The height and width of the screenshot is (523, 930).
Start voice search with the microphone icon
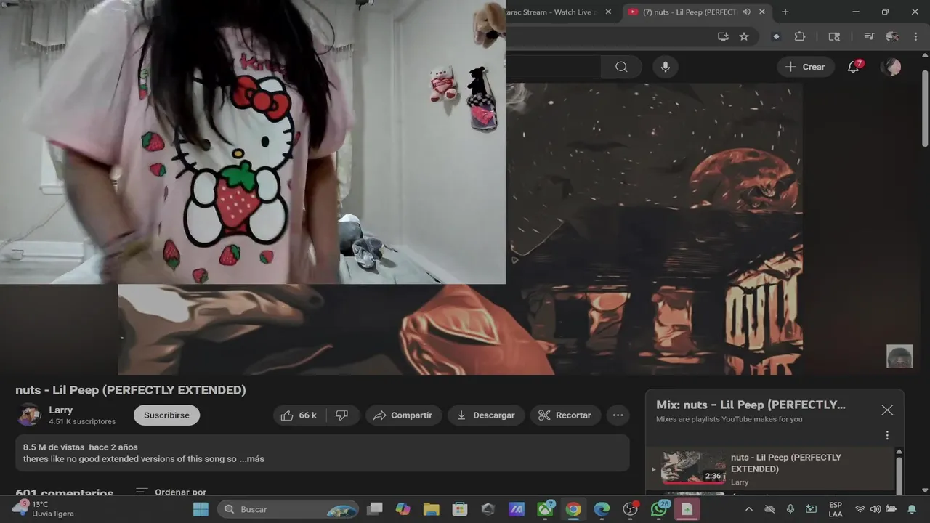[x=665, y=67]
